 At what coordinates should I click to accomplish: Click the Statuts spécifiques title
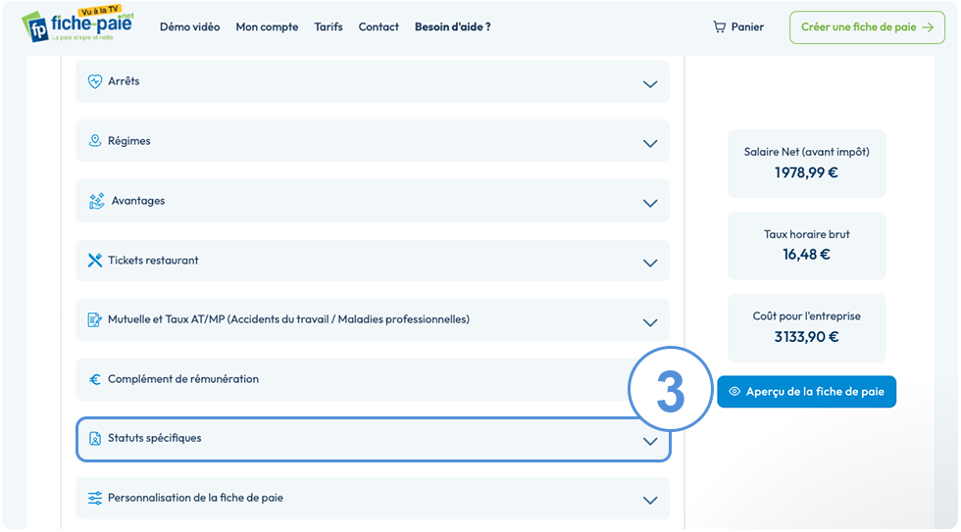click(155, 438)
